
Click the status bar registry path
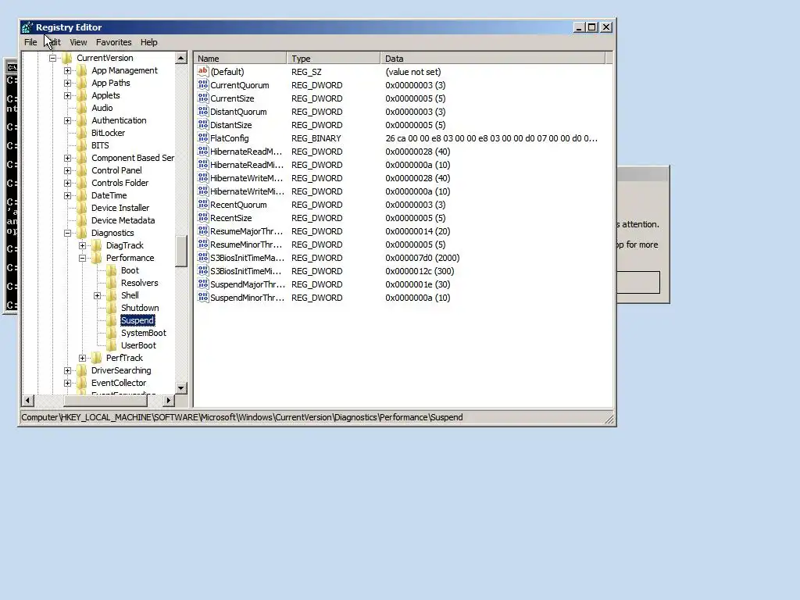pyautogui.click(x=242, y=417)
